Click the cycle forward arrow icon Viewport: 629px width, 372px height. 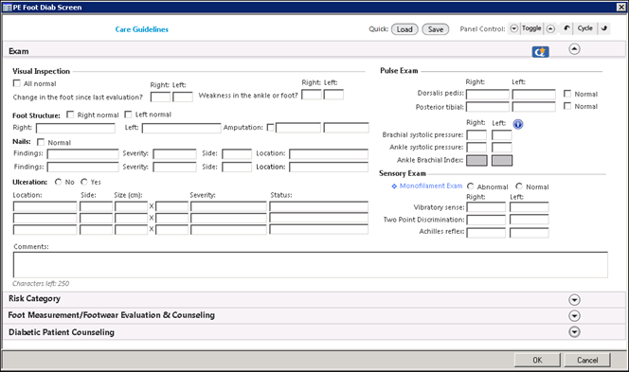pos(604,28)
